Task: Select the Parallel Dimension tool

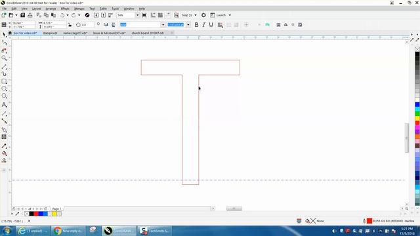Action: [5, 113]
